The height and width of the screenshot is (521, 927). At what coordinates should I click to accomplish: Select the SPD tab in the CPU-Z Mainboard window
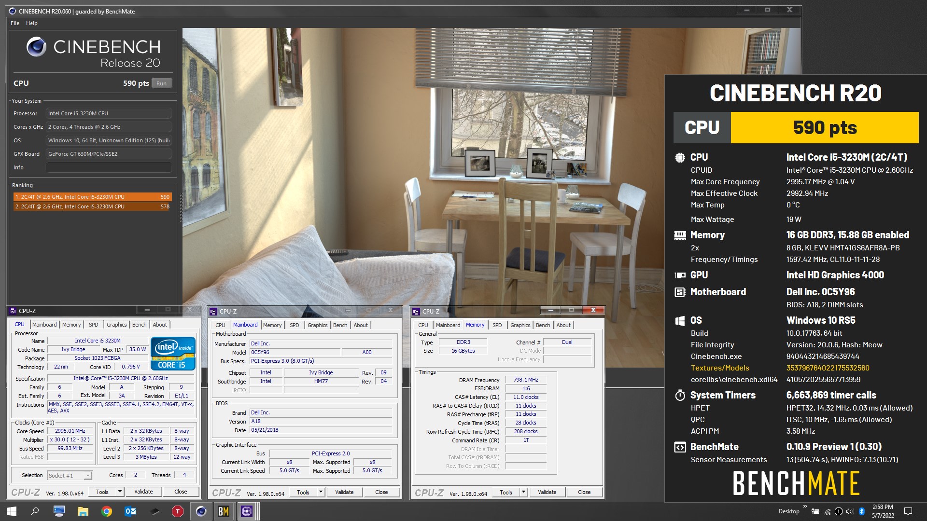click(x=295, y=325)
